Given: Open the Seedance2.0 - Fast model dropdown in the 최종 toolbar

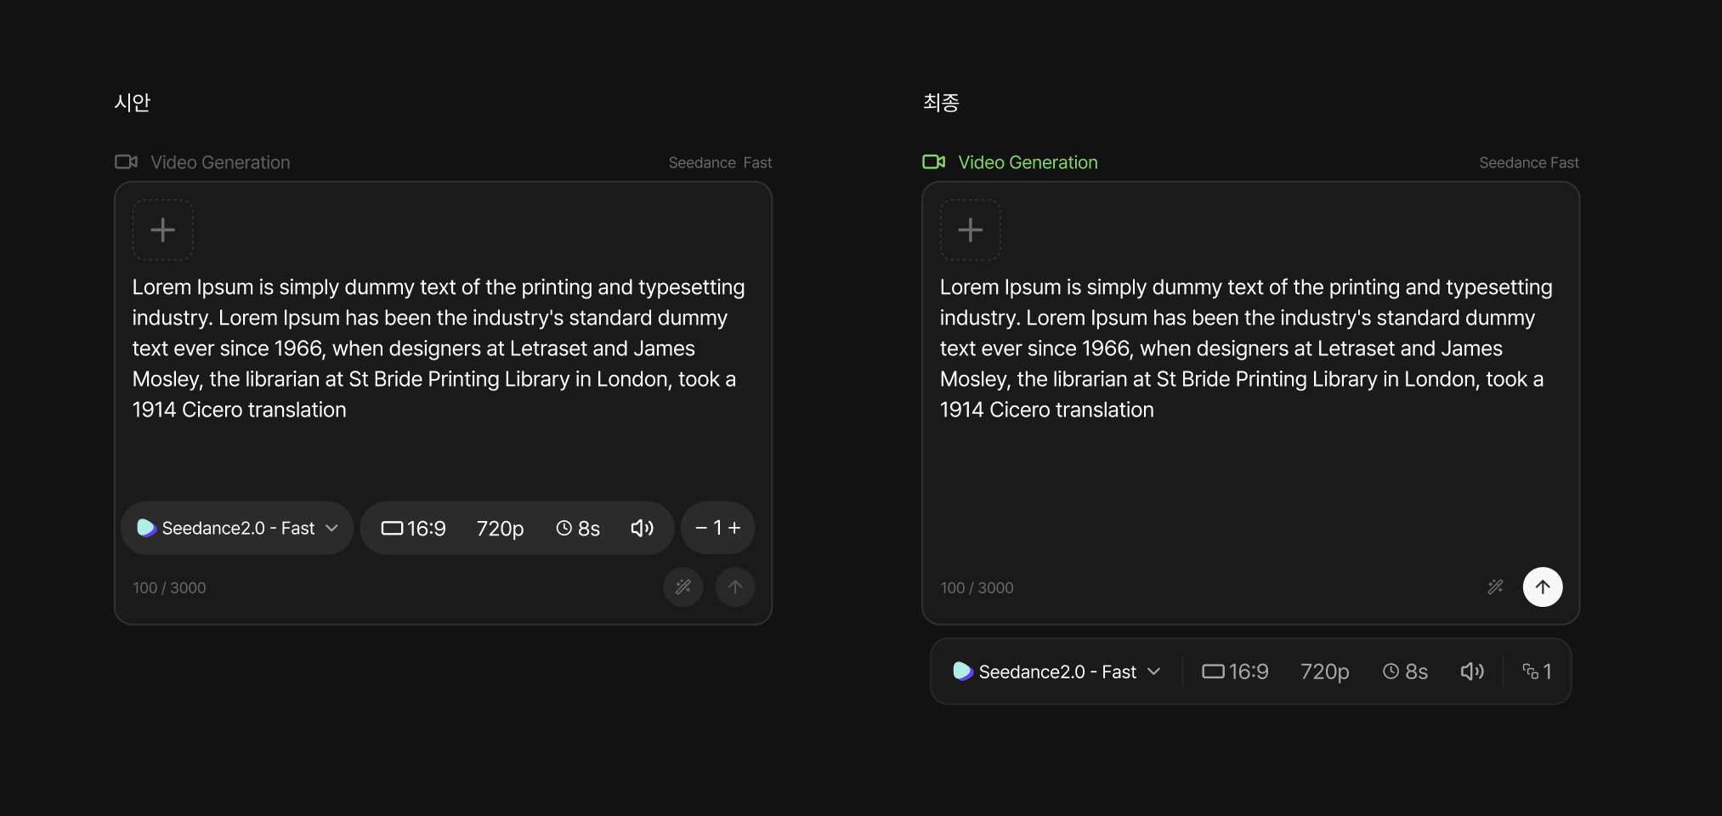Looking at the screenshot, I should point(1056,671).
